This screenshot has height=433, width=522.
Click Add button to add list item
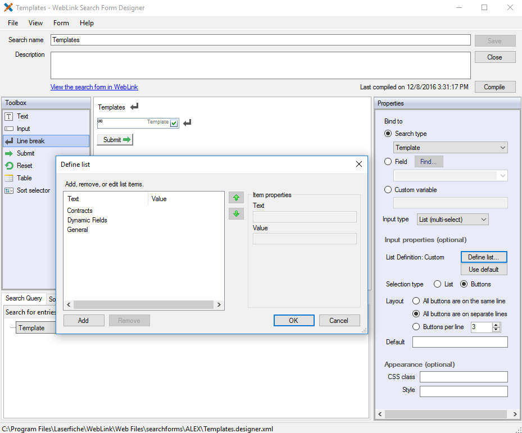[x=84, y=321]
